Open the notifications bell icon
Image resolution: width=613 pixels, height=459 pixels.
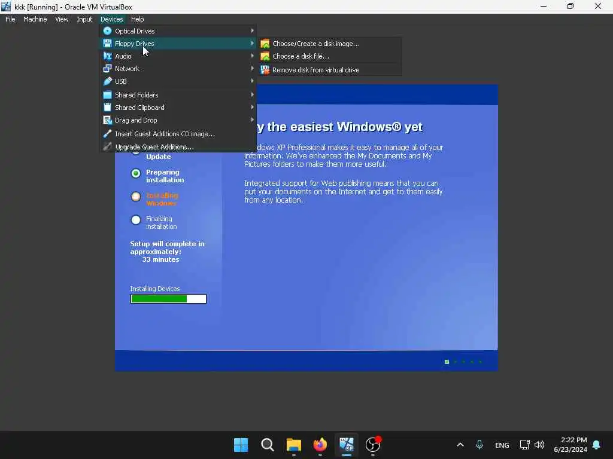(596, 445)
